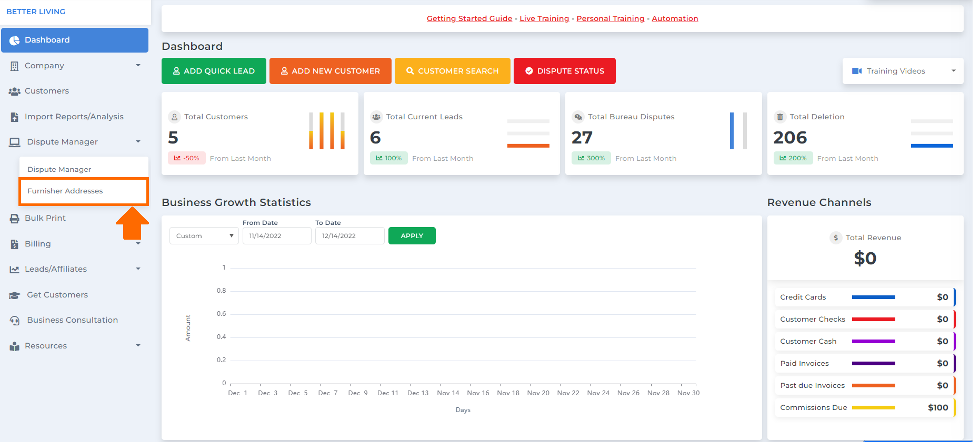Click the Get Customers graduation cap icon

(15, 295)
